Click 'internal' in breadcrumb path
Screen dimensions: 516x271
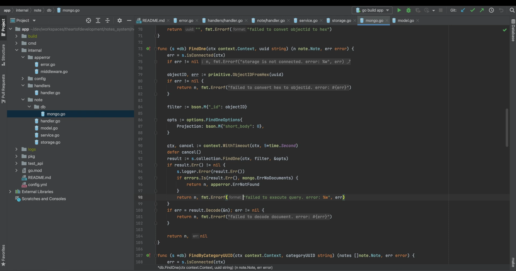(x=22, y=10)
